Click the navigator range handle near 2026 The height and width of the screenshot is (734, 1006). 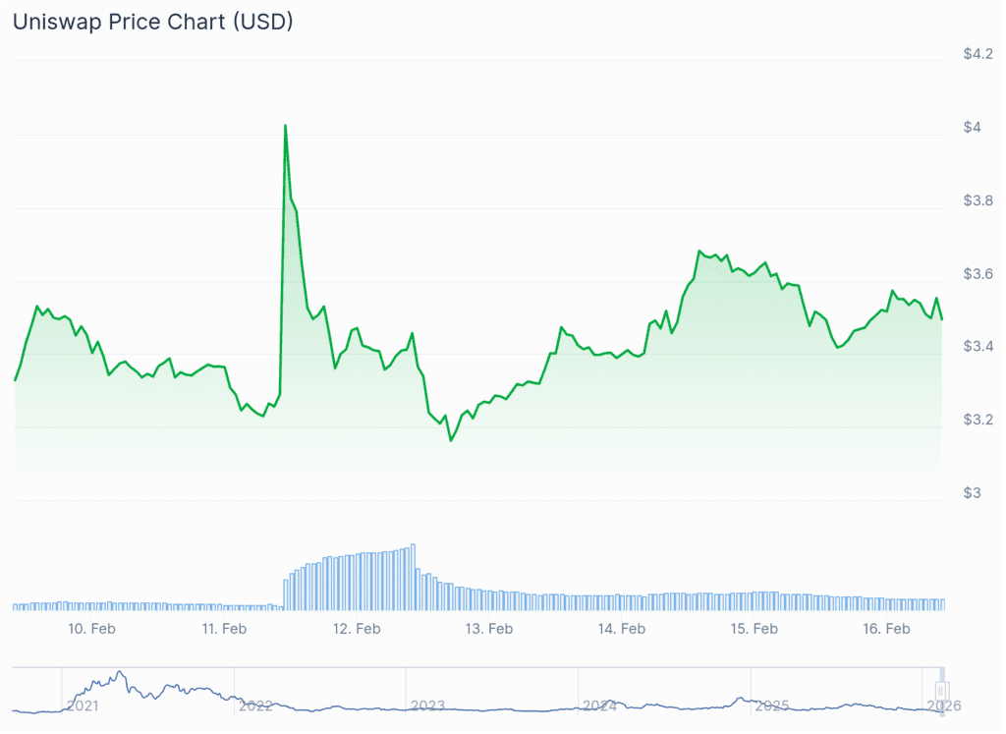[941, 687]
